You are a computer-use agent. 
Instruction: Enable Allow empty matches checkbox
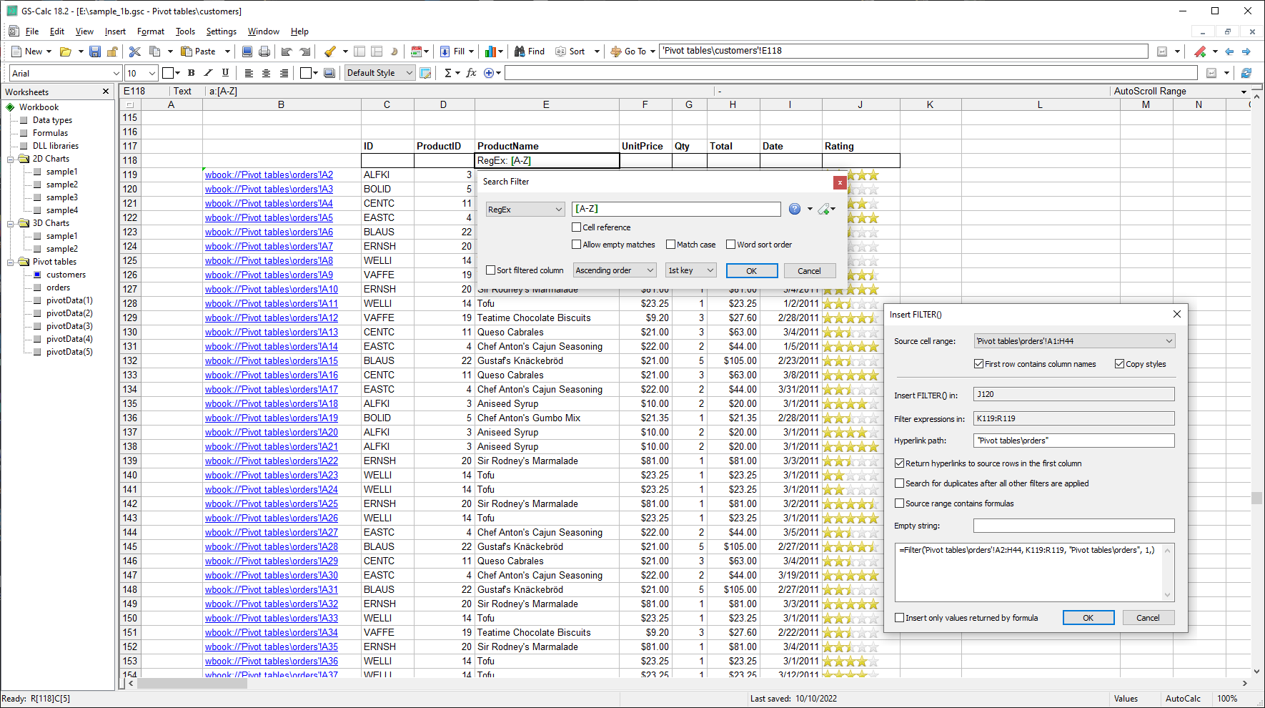coord(576,245)
